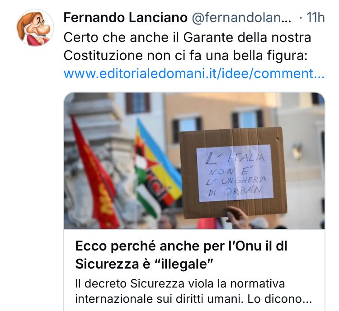Click the 'Il decreto Sicurezza viola' description
The image size is (339, 311).
pyautogui.click(x=180, y=283)
